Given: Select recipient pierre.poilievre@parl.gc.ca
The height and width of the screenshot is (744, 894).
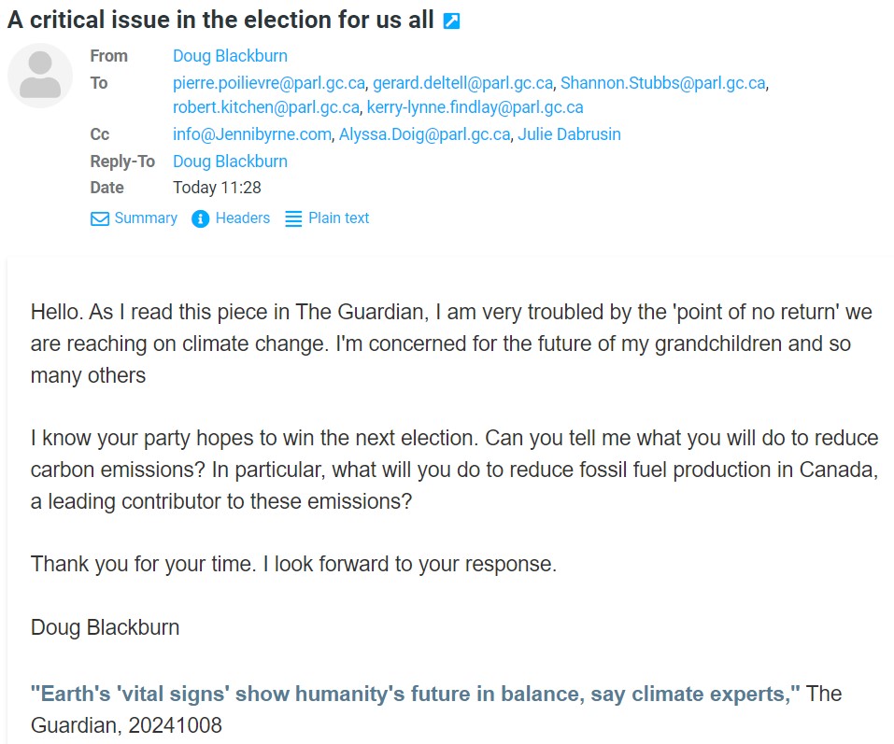Looking at the screenshot, I should click(x=269, y=83).
